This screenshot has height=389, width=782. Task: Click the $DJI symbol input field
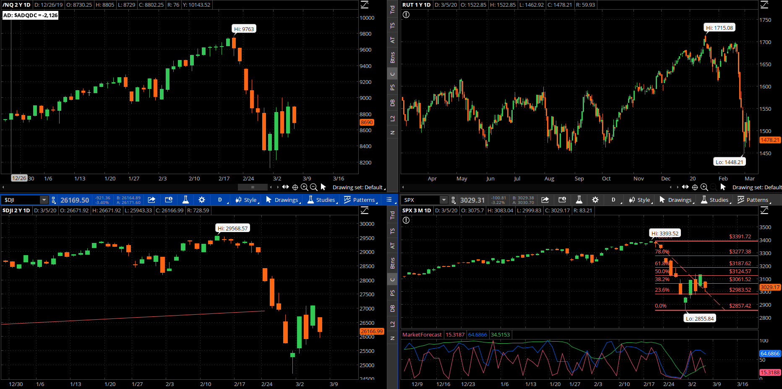coord(21,200)
